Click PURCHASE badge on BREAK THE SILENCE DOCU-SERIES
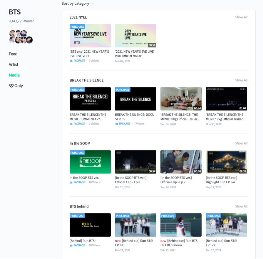 (123, 90)
